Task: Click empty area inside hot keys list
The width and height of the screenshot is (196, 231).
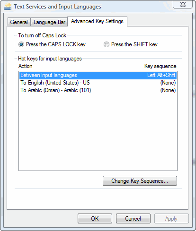Action: 98,132
